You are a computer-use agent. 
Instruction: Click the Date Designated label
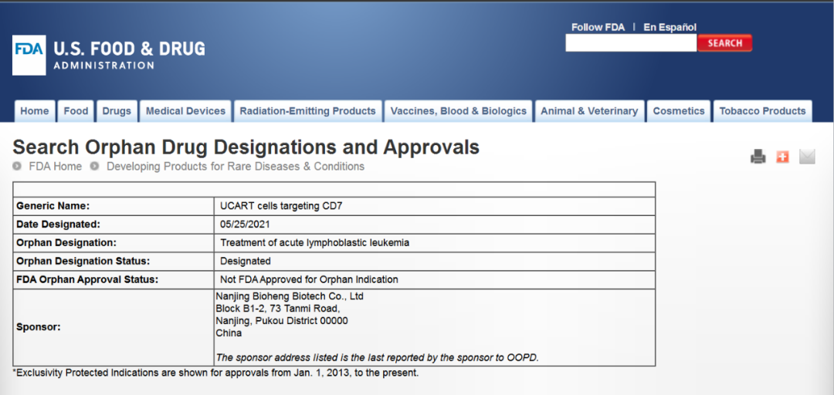click(59, 225)
